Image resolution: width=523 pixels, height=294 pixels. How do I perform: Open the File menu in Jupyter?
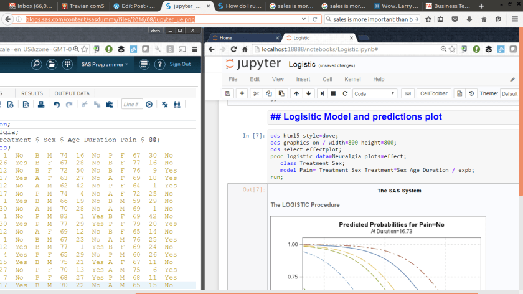(x=233, y=80)
